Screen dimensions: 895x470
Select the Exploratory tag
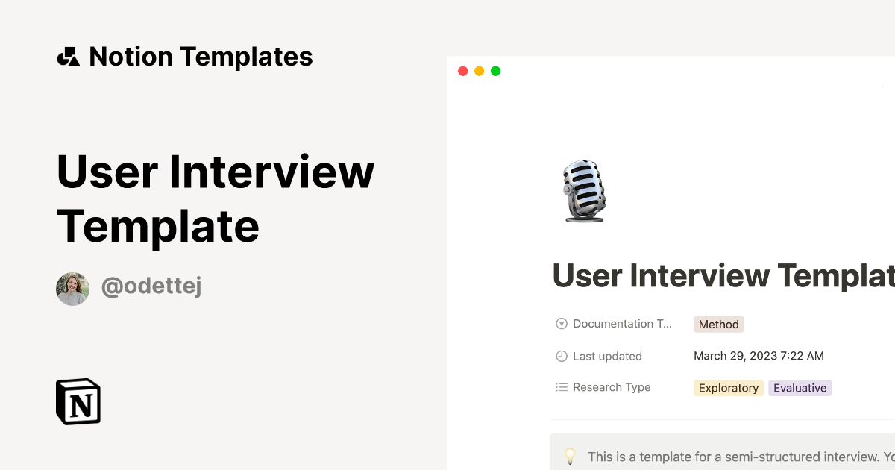[729, 388]
